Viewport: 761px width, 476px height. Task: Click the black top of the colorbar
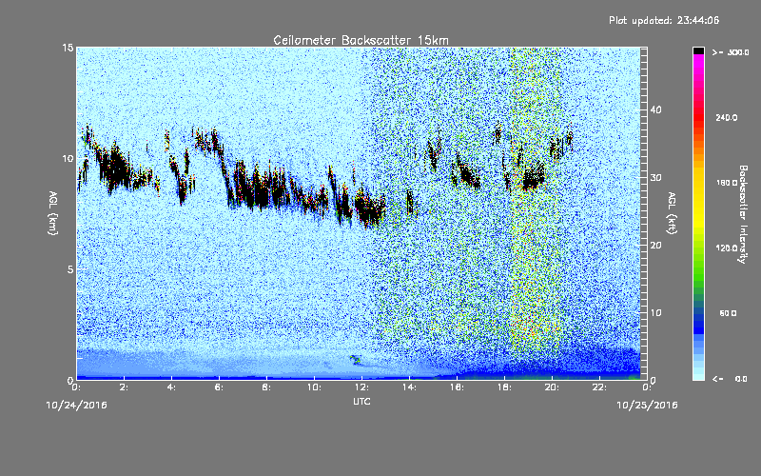698,50
